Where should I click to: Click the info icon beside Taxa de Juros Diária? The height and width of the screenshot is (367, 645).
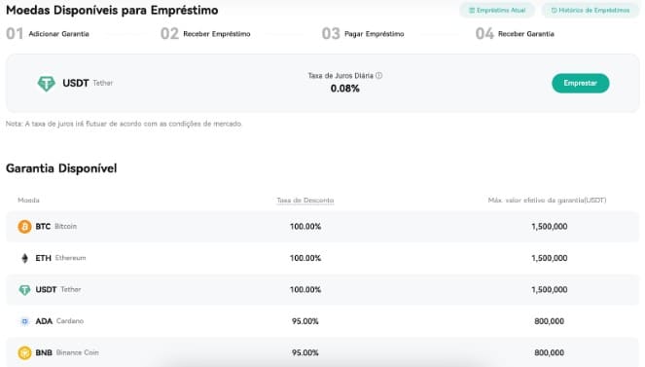click(378, 76)
